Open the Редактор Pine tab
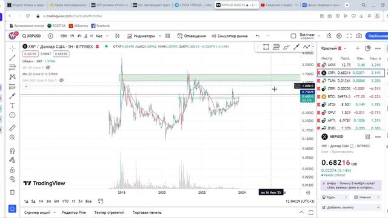 point(74,213)
